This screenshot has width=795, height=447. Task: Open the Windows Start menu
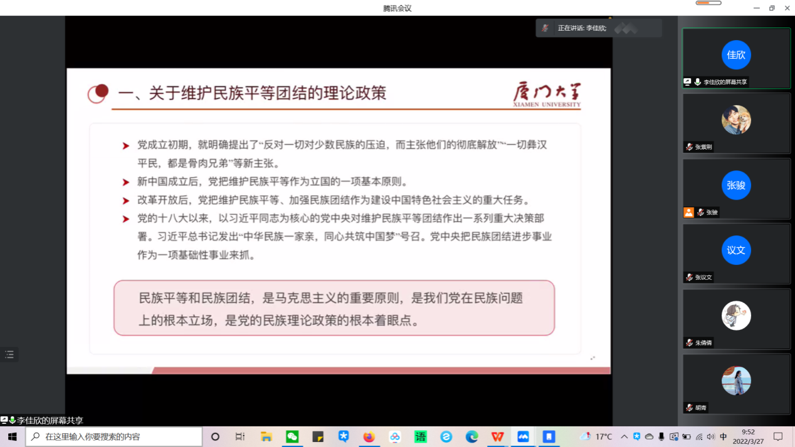tap(12, 436)
